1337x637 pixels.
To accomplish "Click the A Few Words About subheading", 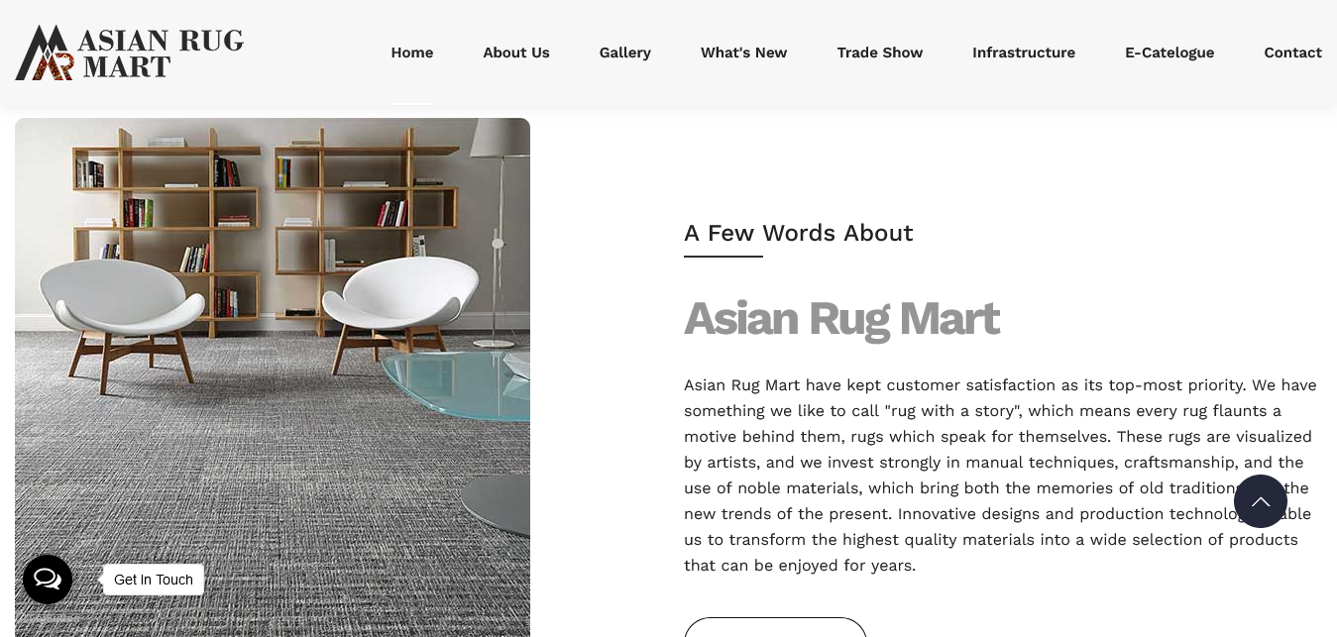I will [798, 234].
